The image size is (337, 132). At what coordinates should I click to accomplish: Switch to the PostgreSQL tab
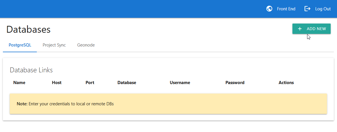[x=20, y=45]
